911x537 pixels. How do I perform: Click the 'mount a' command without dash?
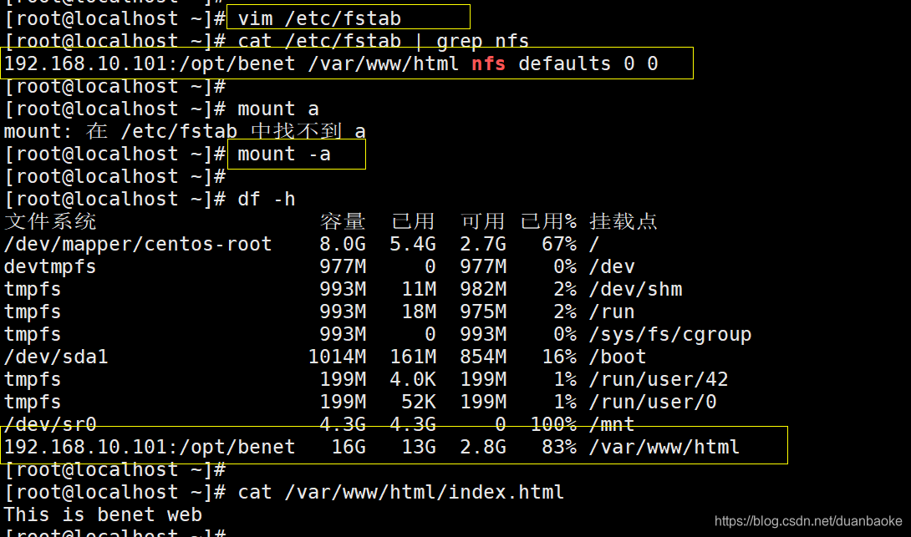pos(278,109)
